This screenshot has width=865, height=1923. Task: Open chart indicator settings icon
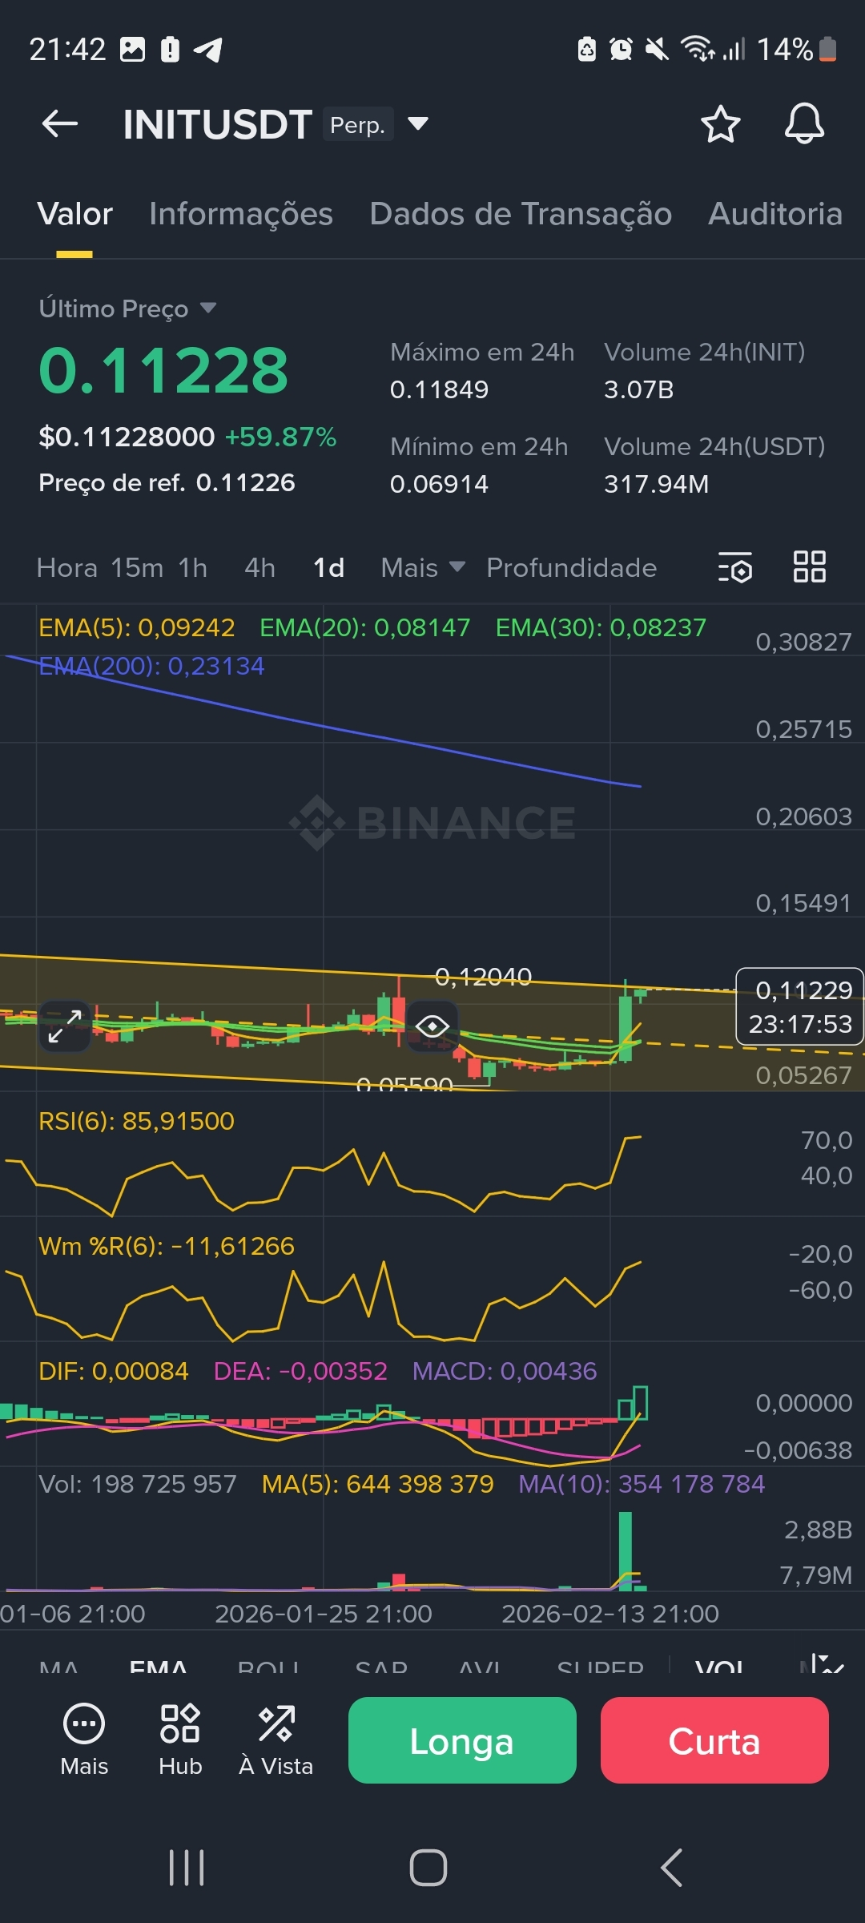pos(735,567)
